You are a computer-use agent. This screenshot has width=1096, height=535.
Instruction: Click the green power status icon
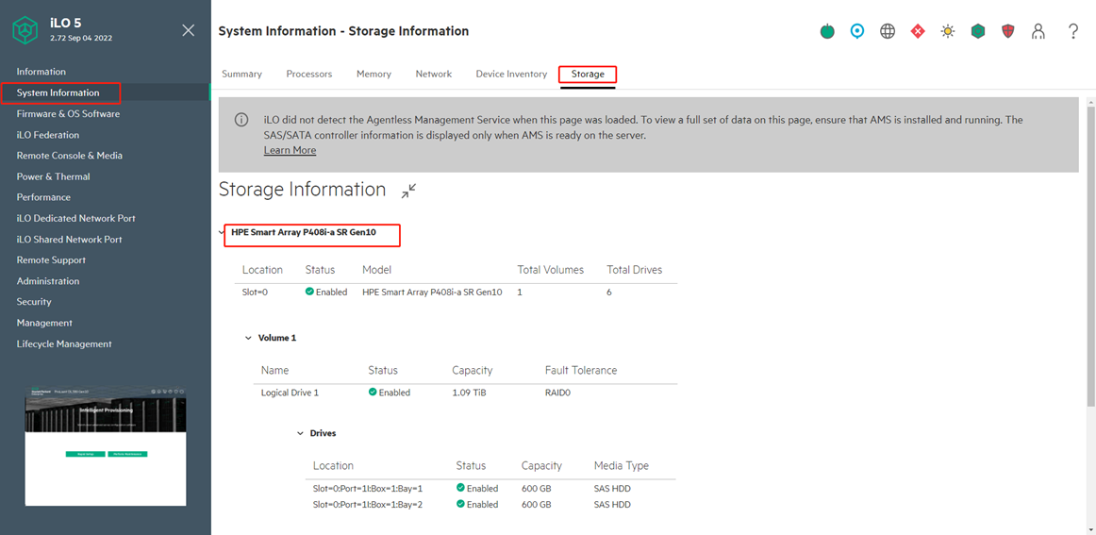827,31
